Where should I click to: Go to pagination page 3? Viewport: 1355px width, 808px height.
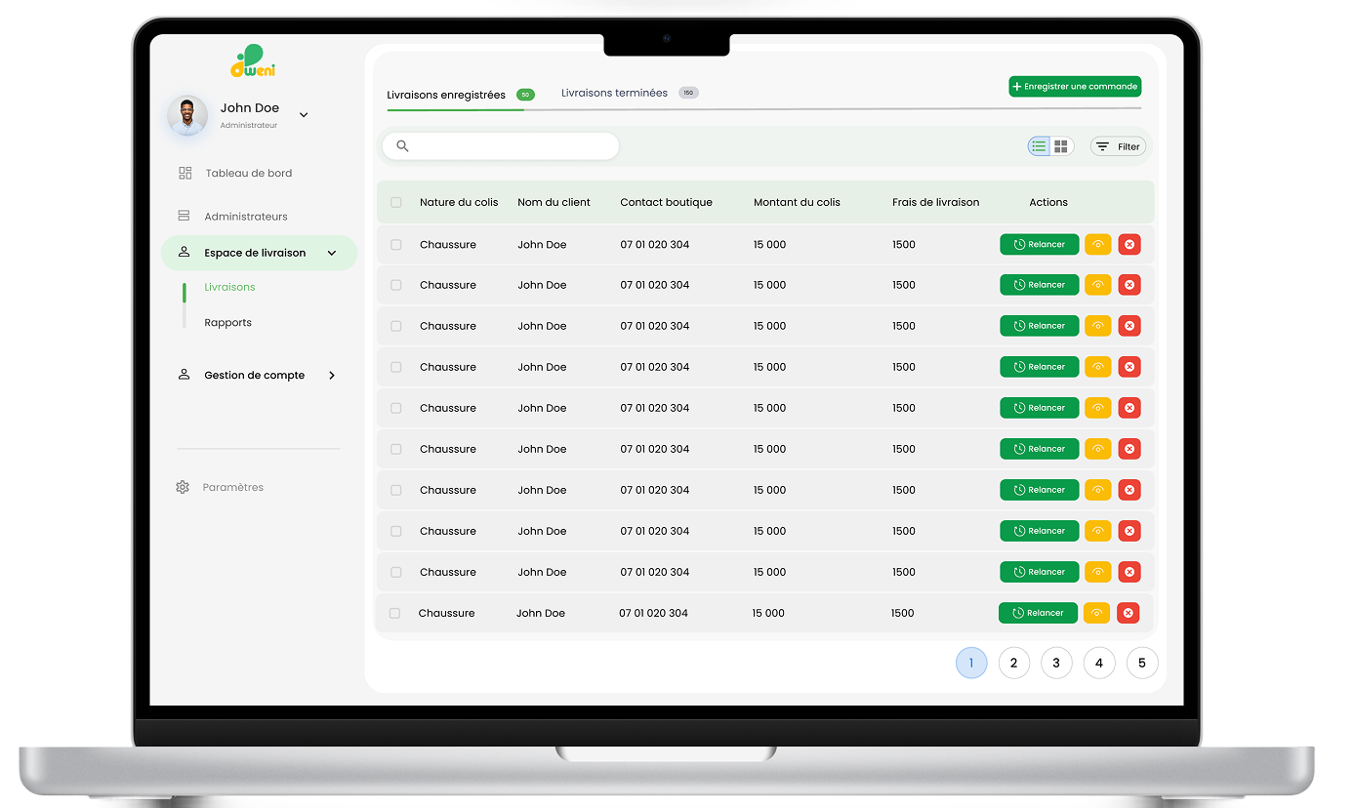(1056, 663)
